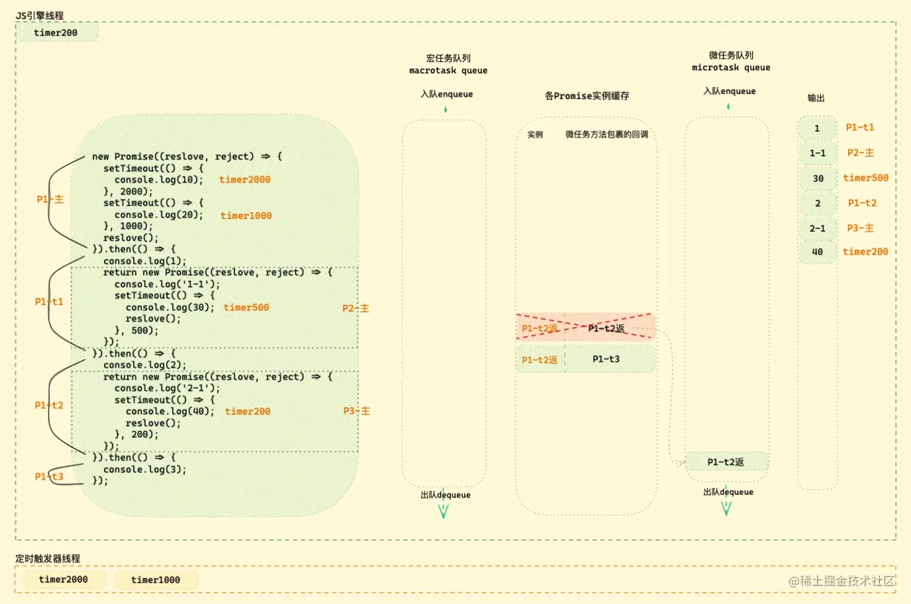The image size is (911, 604).
Task: Click the 'P3-主' label beside output 2-1
Action: pyautogui.click(x=861, y=228)
